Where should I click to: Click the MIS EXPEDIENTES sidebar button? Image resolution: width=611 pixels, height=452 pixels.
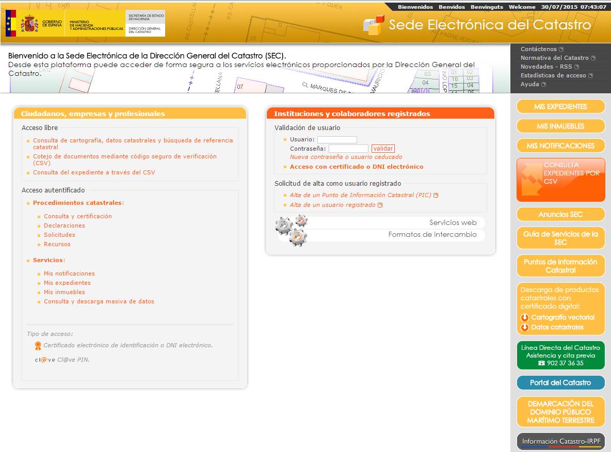click(x=560, y=107)
